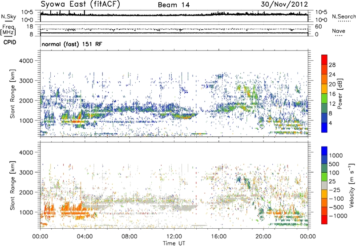Select the '-500' velocity colorbar label
356x246 pixels.
point(336,207)
